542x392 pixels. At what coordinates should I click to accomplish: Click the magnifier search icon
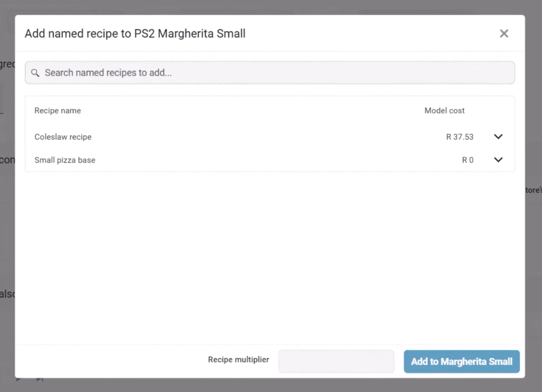[35, 73]
